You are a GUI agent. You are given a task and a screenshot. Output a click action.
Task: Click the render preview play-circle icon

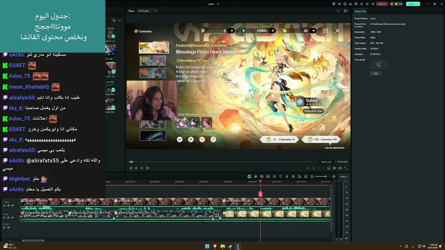[x=274, y=177]
